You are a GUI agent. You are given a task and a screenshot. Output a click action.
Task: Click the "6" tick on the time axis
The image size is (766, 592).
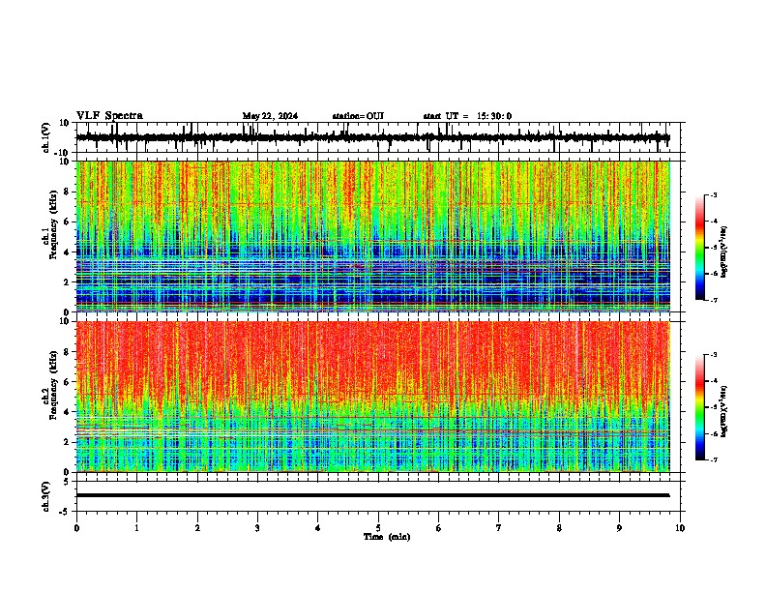click(x=439, y=528)
